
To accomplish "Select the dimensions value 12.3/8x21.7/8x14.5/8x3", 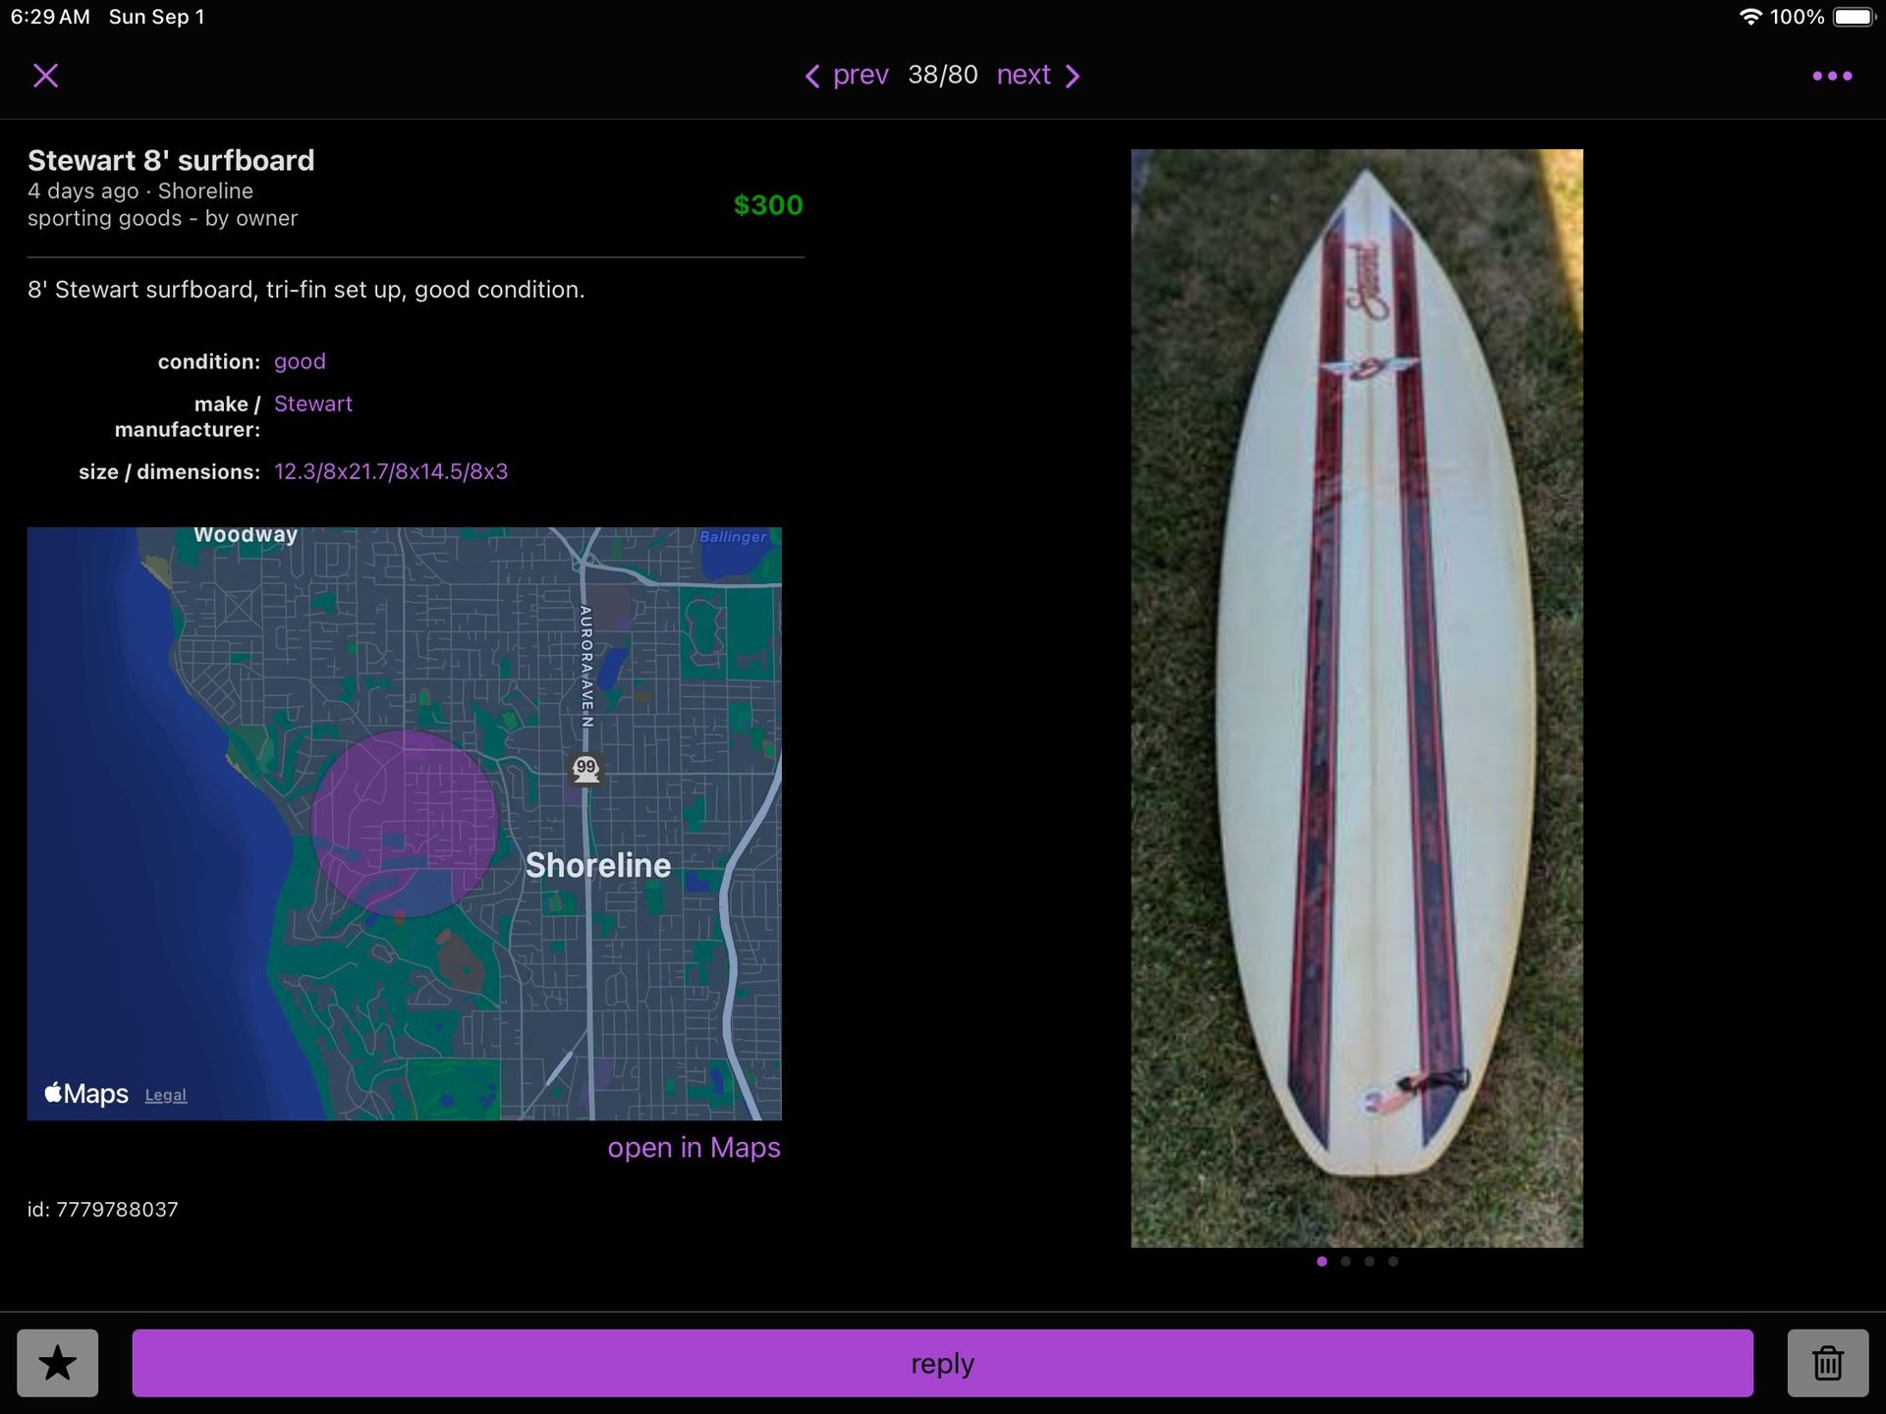I will (x=391, y=471).
